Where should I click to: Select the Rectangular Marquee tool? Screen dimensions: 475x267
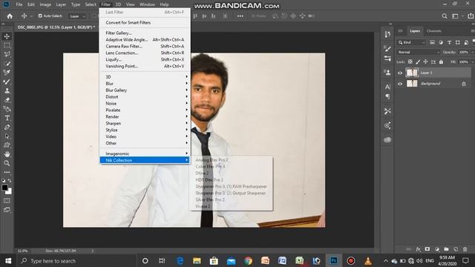7,45
